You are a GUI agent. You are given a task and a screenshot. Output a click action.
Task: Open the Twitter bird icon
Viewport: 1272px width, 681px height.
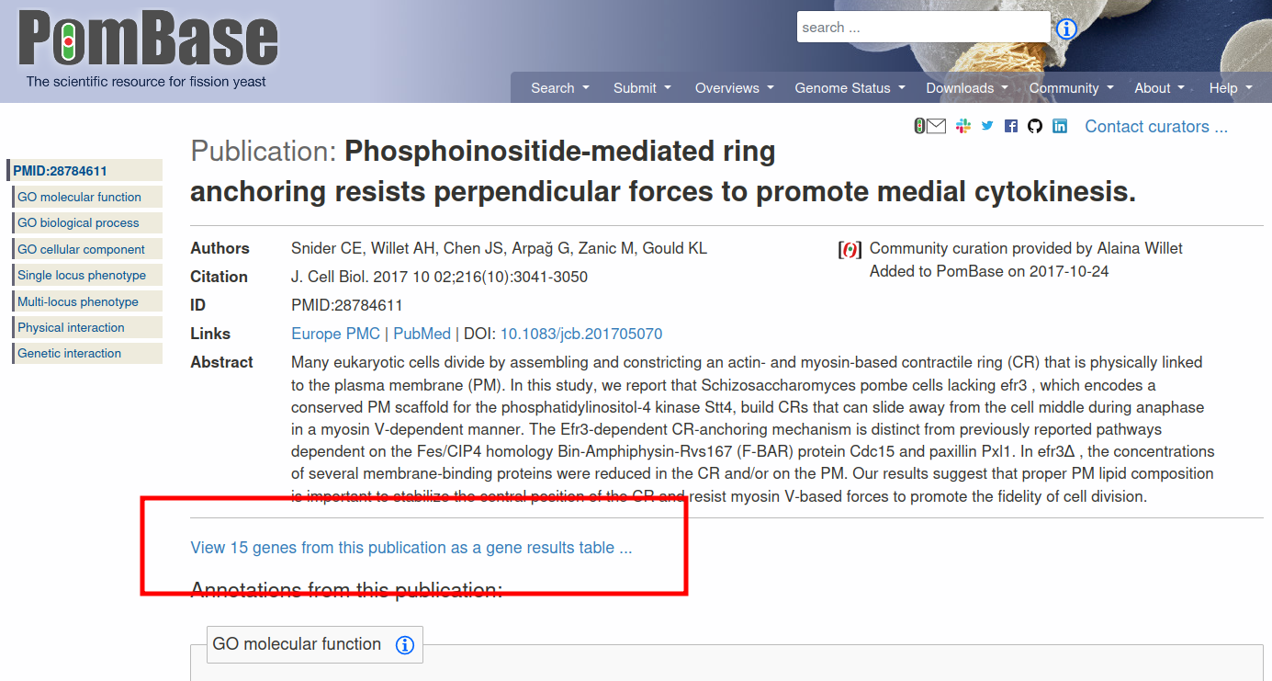(987, 126)
